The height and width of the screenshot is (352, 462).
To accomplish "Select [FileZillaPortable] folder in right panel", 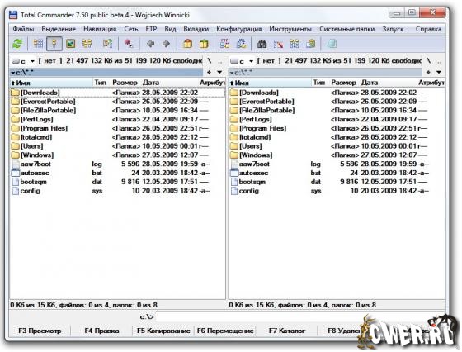I will tap(337, 111).
